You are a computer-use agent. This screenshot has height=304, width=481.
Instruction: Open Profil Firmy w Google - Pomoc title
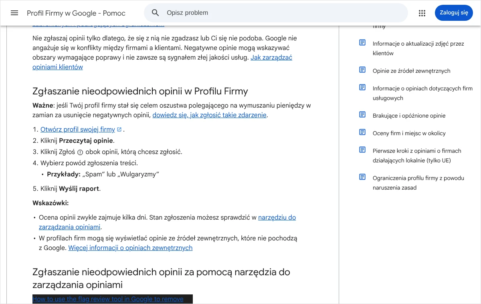pyautogui.click(x=76, y=13)
